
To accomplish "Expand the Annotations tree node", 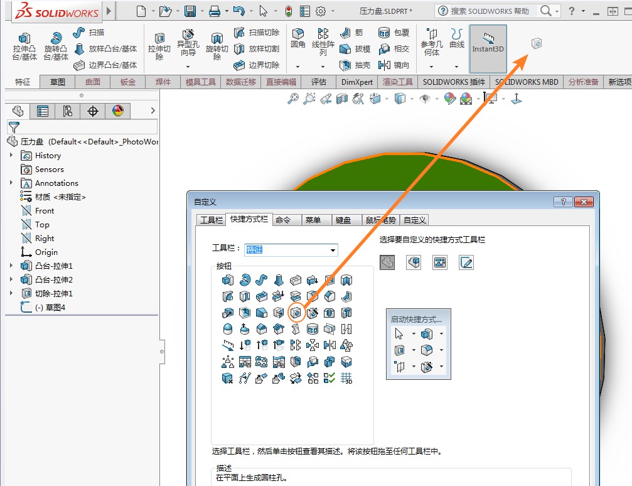I will 11,183.
